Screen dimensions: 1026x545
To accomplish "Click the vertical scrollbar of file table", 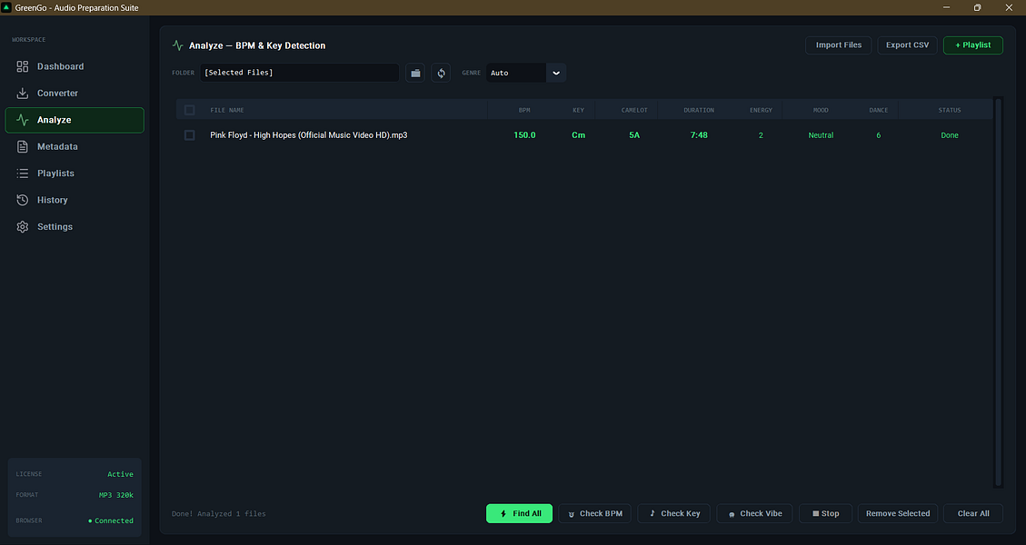I will point(998,292).
